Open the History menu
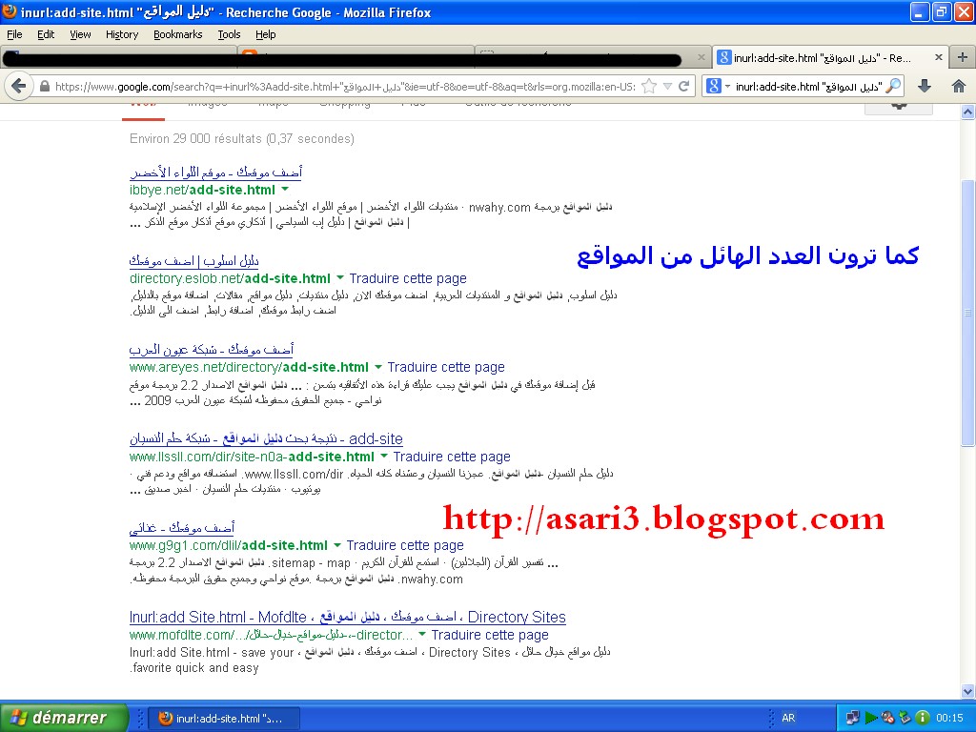 click(x=121, y=34)
